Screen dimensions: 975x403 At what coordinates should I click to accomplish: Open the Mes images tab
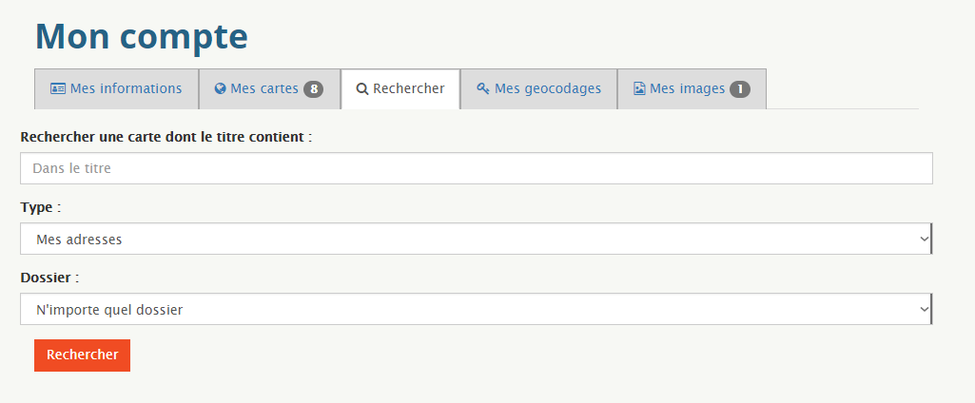click(692, 88)
